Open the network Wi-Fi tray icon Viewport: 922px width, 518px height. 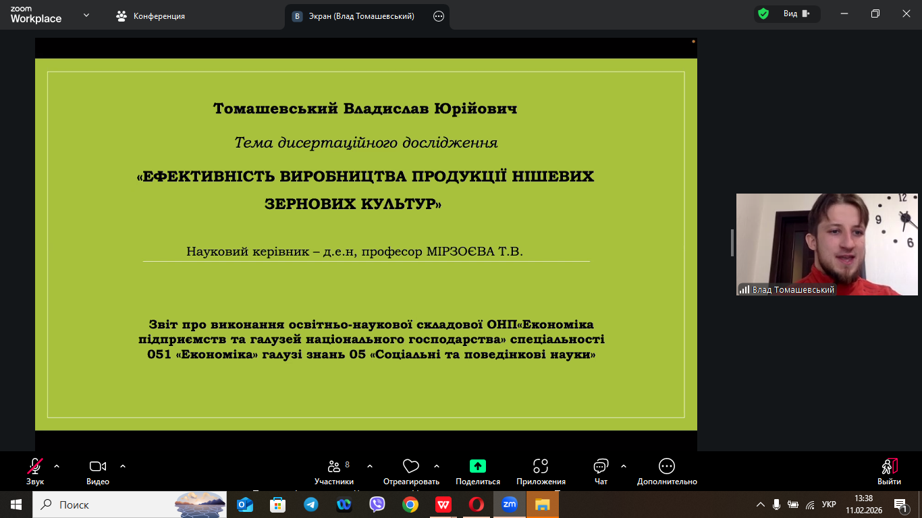[810, 505]
